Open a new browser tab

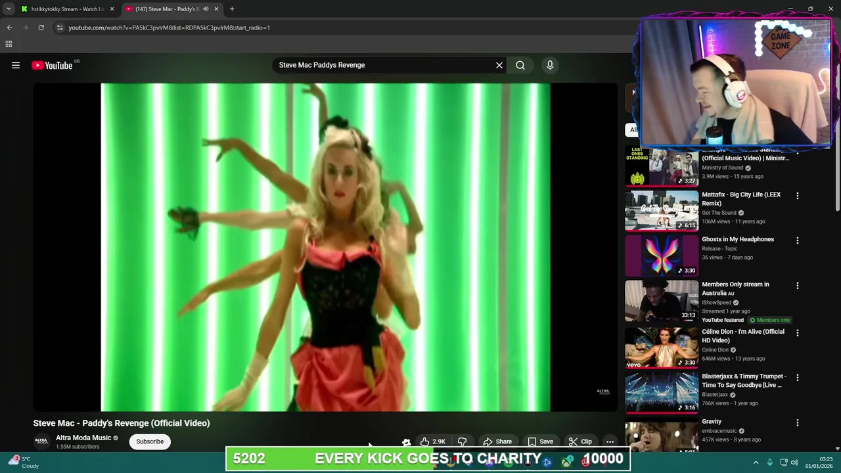point(232,9)
